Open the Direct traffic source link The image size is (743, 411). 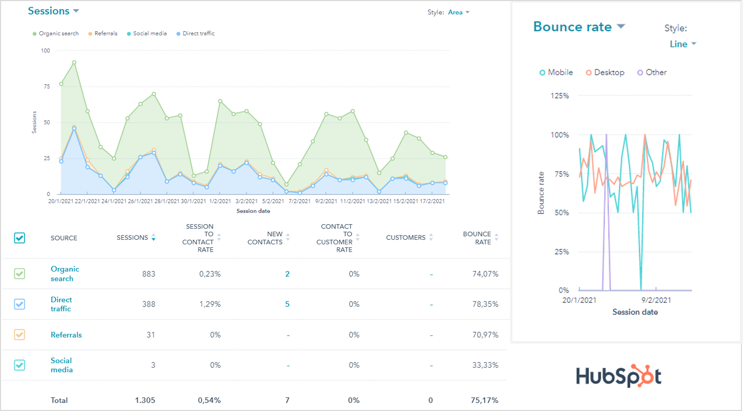pyautogui.click(x=61, y=304)
